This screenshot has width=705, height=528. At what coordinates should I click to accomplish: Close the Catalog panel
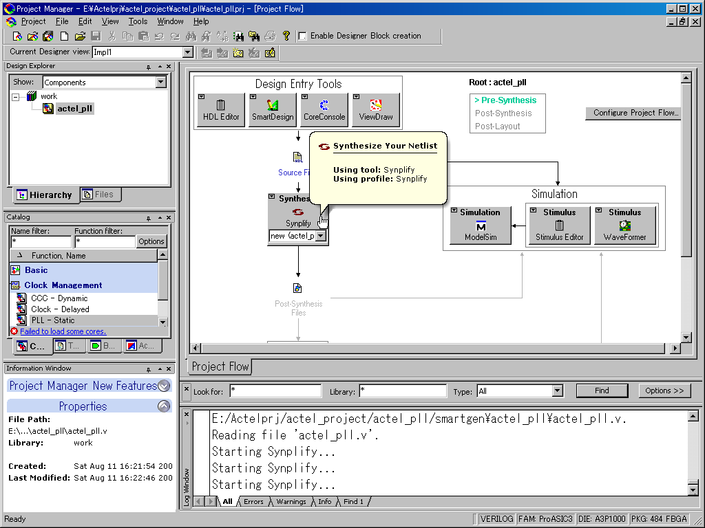point(169,218)
